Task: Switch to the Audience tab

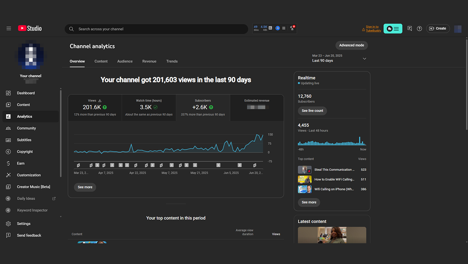Action: pyautogui.click(x=125, y=61)
